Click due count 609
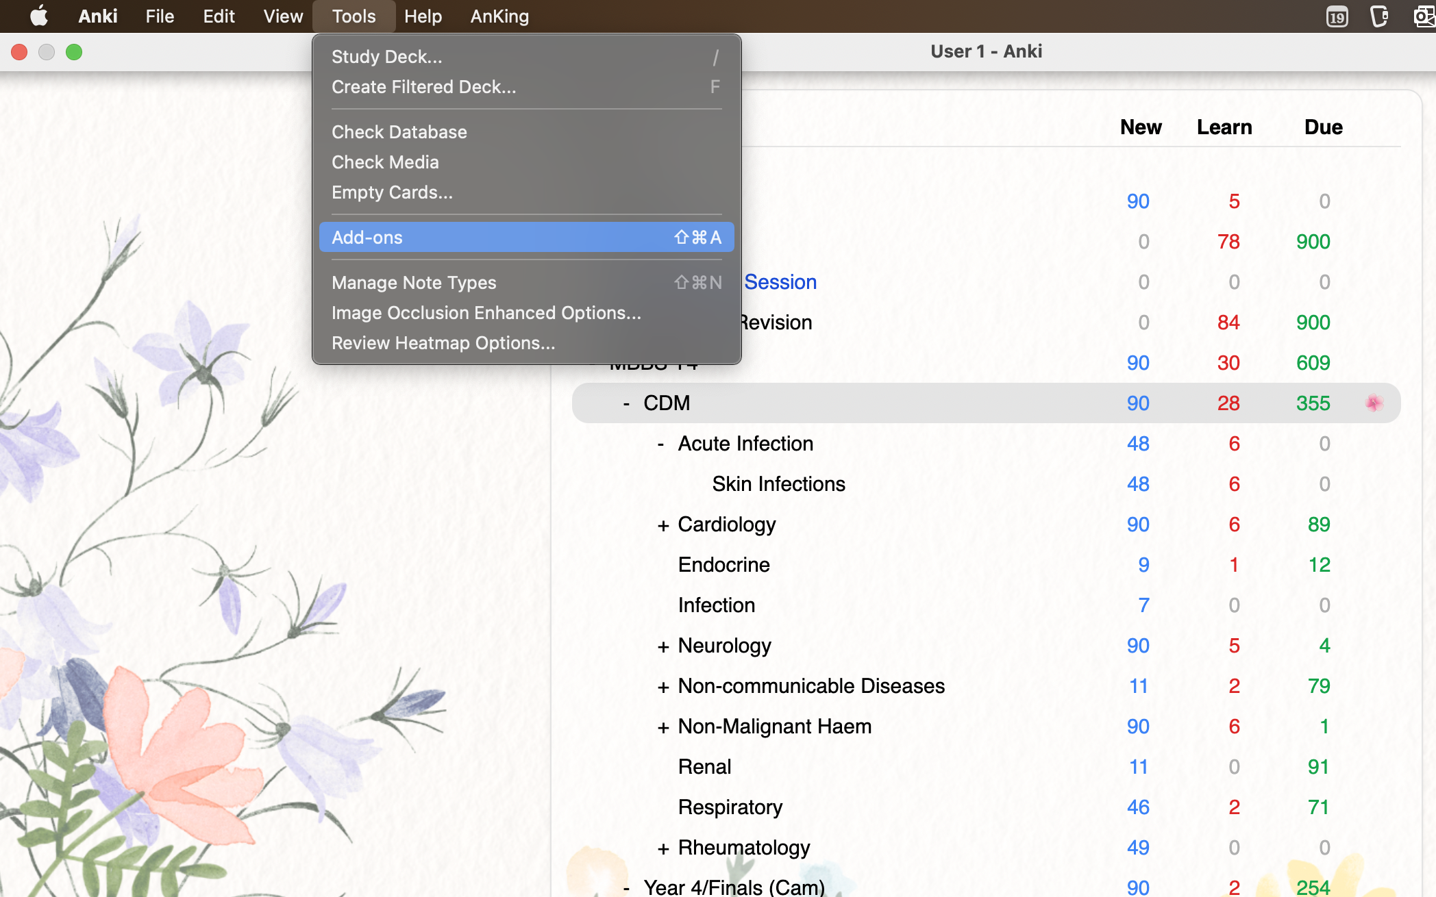The width and height of the screenshot is (1436, 897). (x=1313, y=363)
